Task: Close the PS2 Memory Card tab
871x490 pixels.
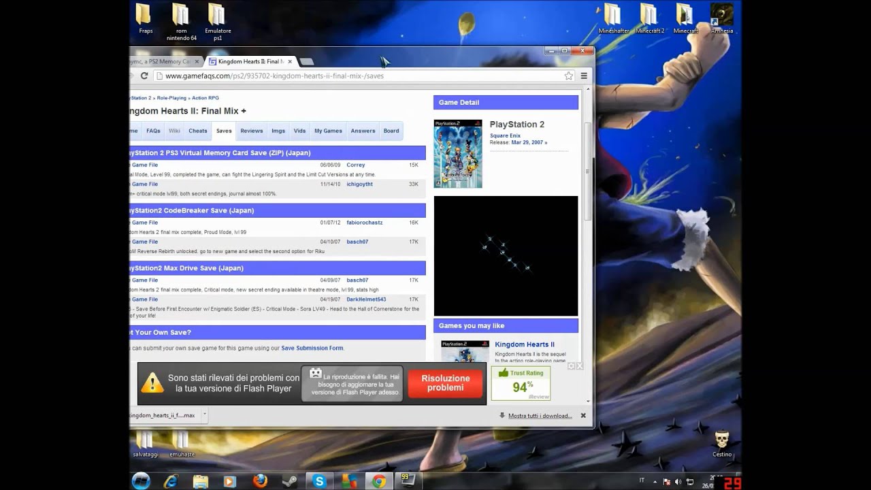Action: (195, 61)
